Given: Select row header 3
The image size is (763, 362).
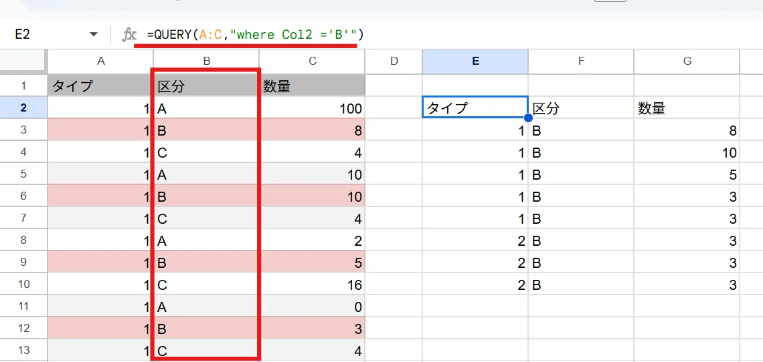Looking at the screenshot, I should (23, 130).
